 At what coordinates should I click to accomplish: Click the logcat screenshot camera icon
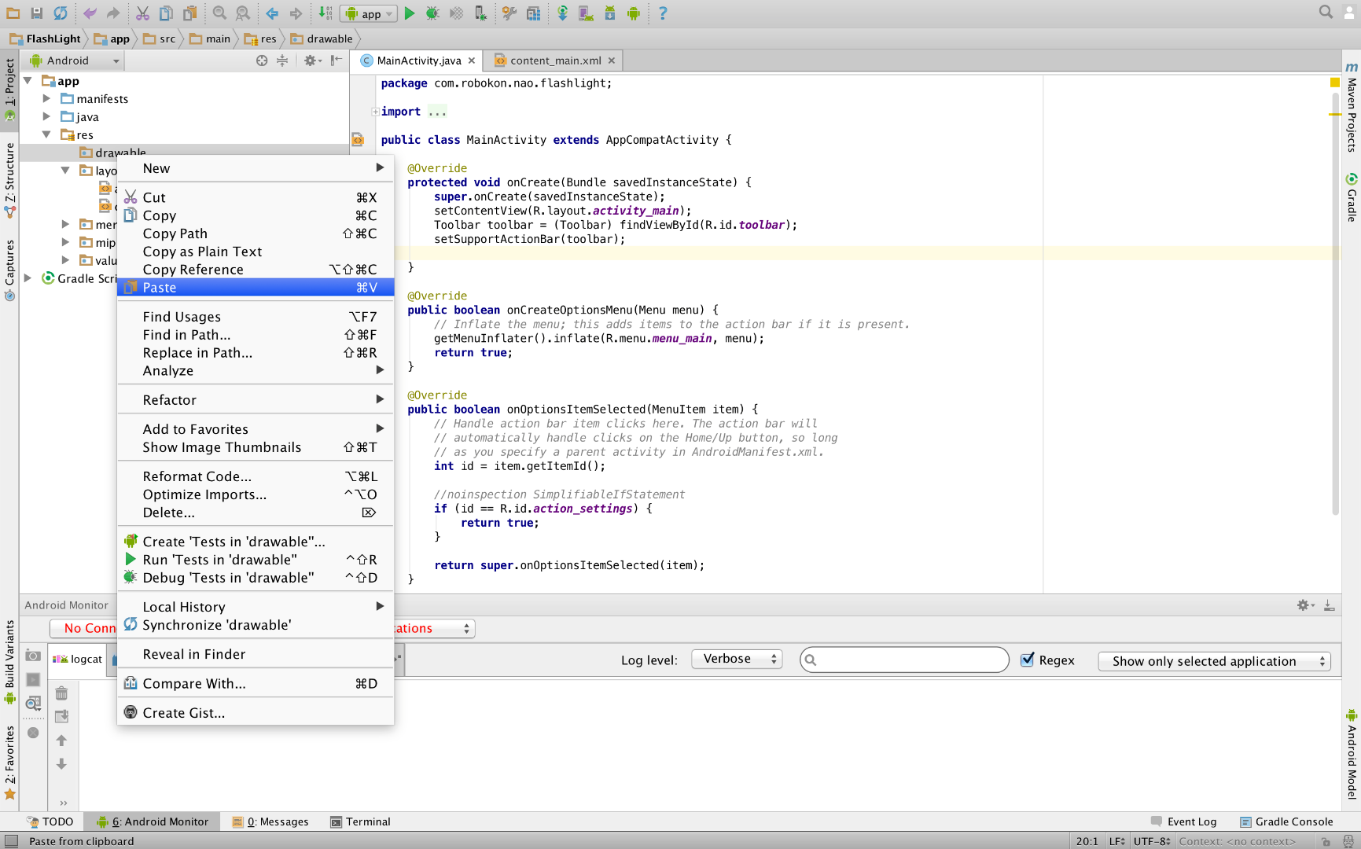point(33,656)
